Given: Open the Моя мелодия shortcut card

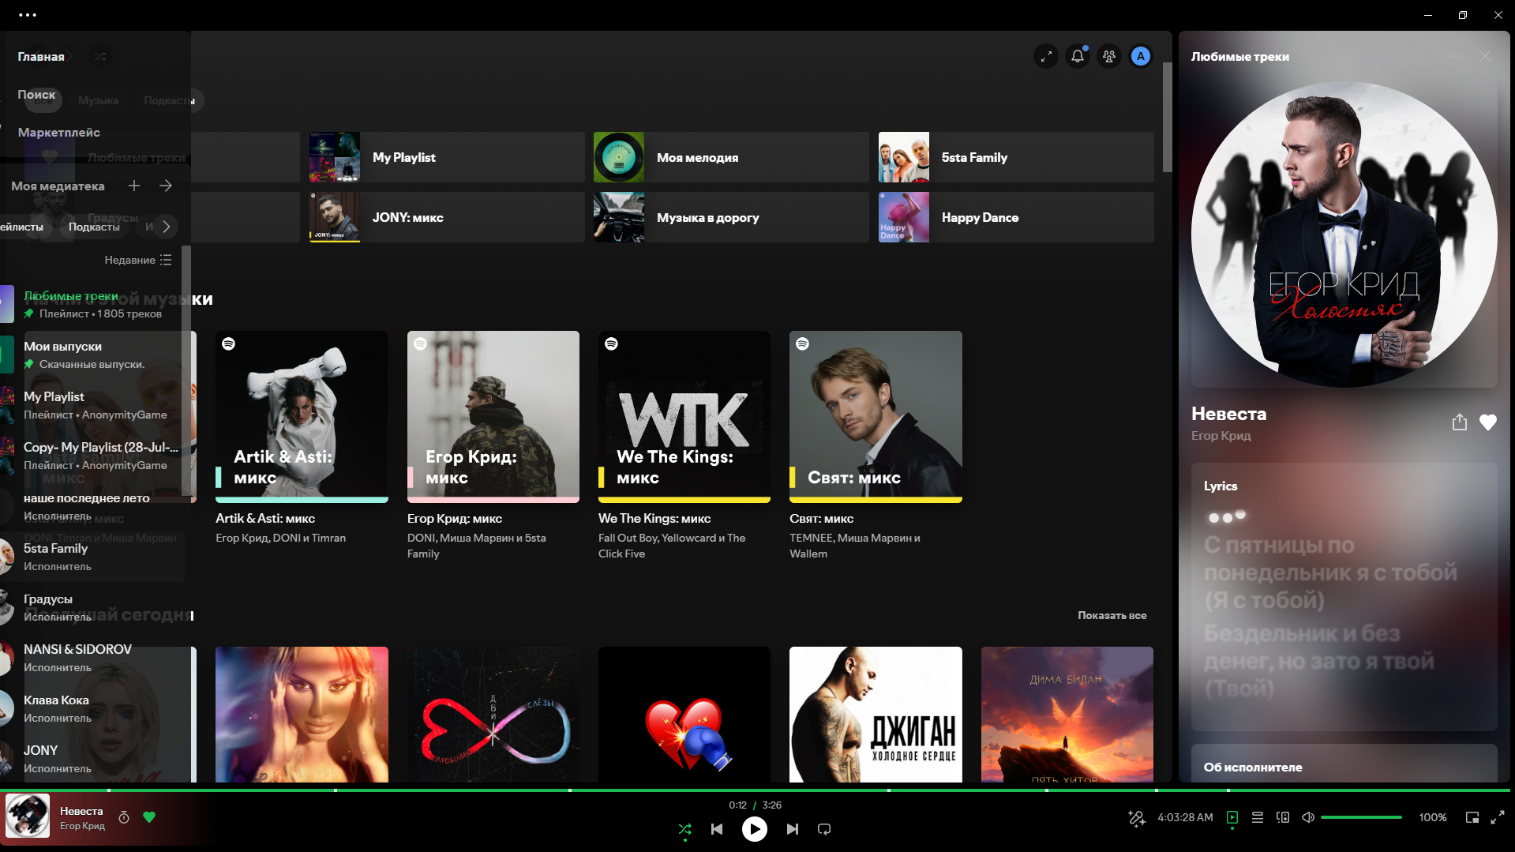Looking at the screenshot, I should pos(731,157).
